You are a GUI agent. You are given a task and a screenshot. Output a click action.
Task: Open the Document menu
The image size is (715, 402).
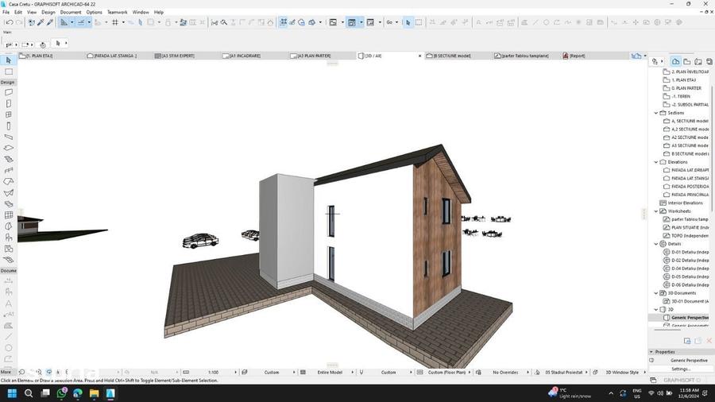pyautogui.click(x=71, y=12)
